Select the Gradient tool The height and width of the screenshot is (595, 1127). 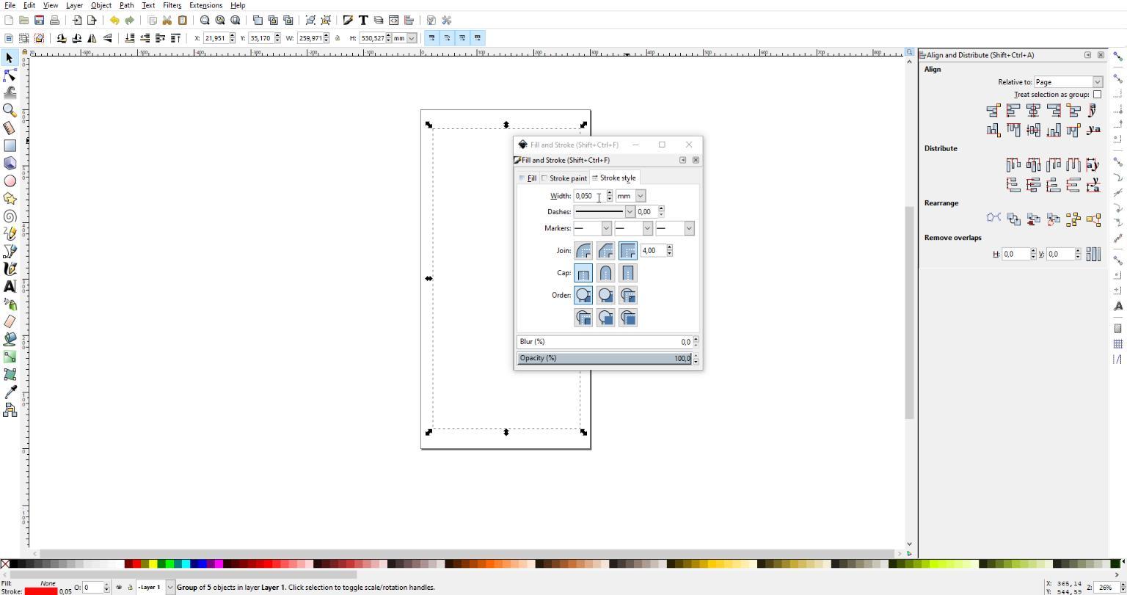pyautogui.click(x=10, y=357)
